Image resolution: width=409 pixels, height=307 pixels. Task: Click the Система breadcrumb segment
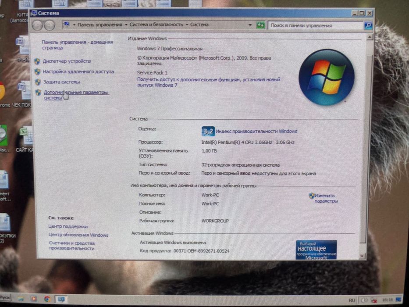click(x=199, y=25)
